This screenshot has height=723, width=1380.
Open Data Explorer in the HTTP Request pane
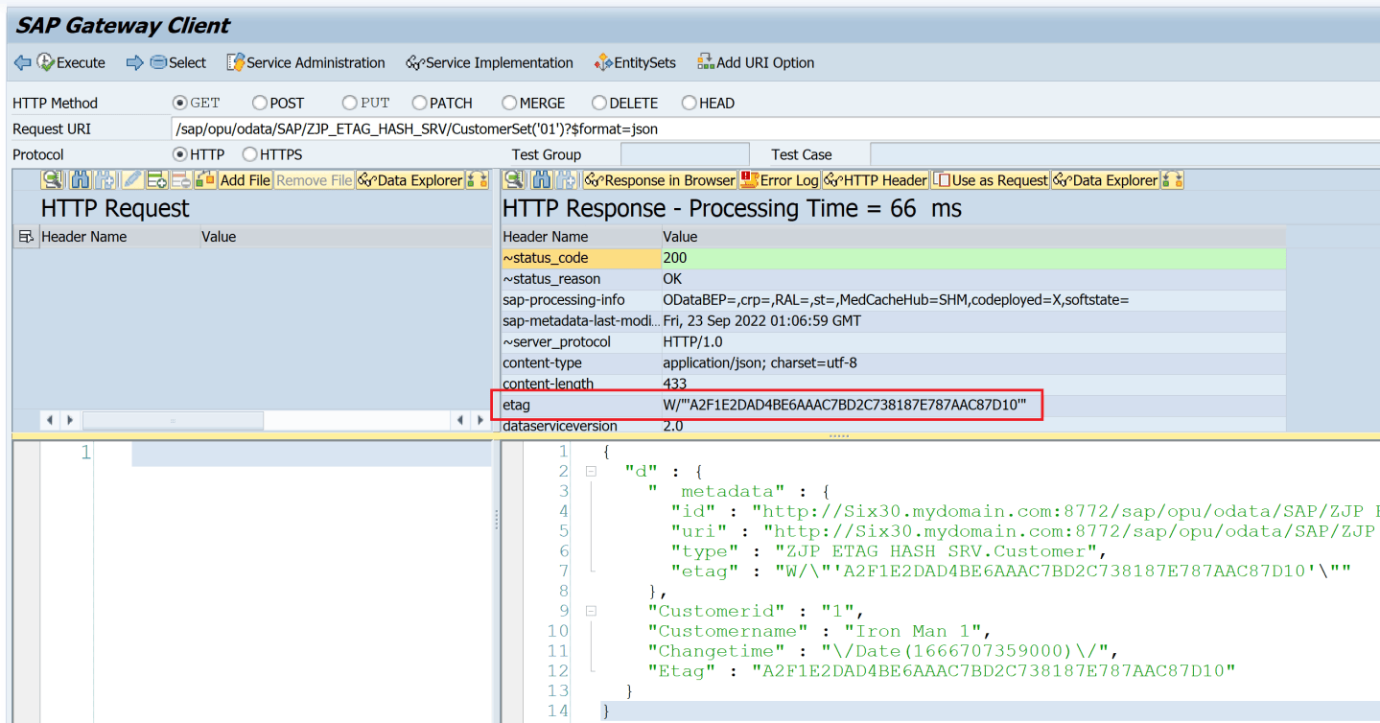(410, 180)
